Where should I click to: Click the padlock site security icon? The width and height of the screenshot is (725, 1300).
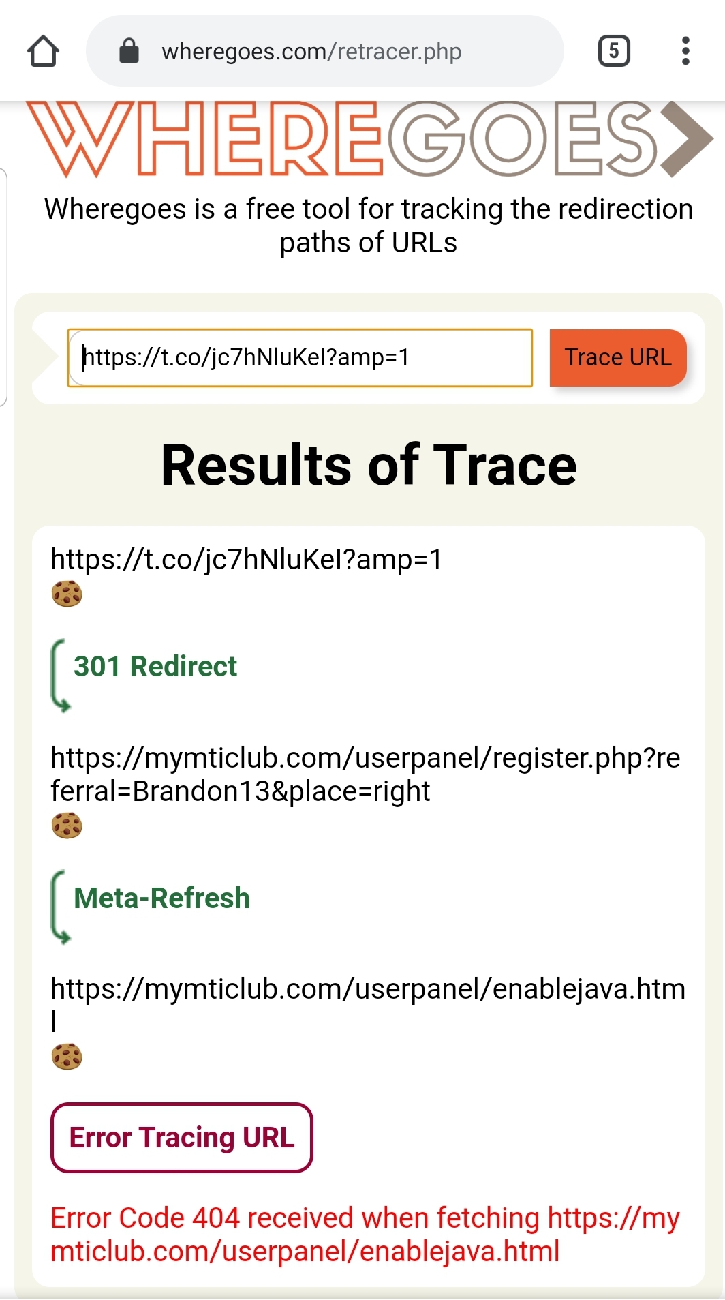129,50
